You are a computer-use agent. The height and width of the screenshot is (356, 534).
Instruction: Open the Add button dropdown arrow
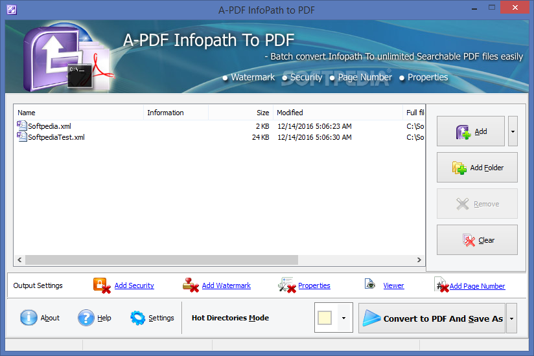coord(513,131)
